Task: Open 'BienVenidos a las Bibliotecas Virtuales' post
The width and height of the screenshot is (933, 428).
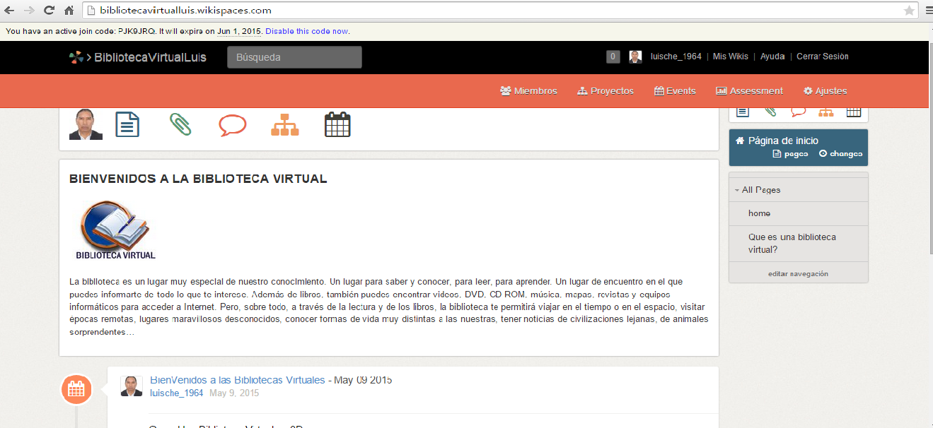Action: tap(237, 380)
